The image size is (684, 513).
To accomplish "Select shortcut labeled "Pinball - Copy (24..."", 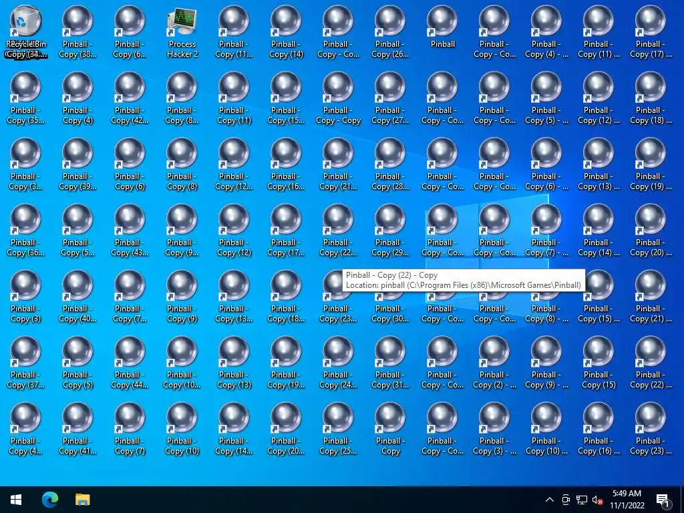I will coord(338,363).
